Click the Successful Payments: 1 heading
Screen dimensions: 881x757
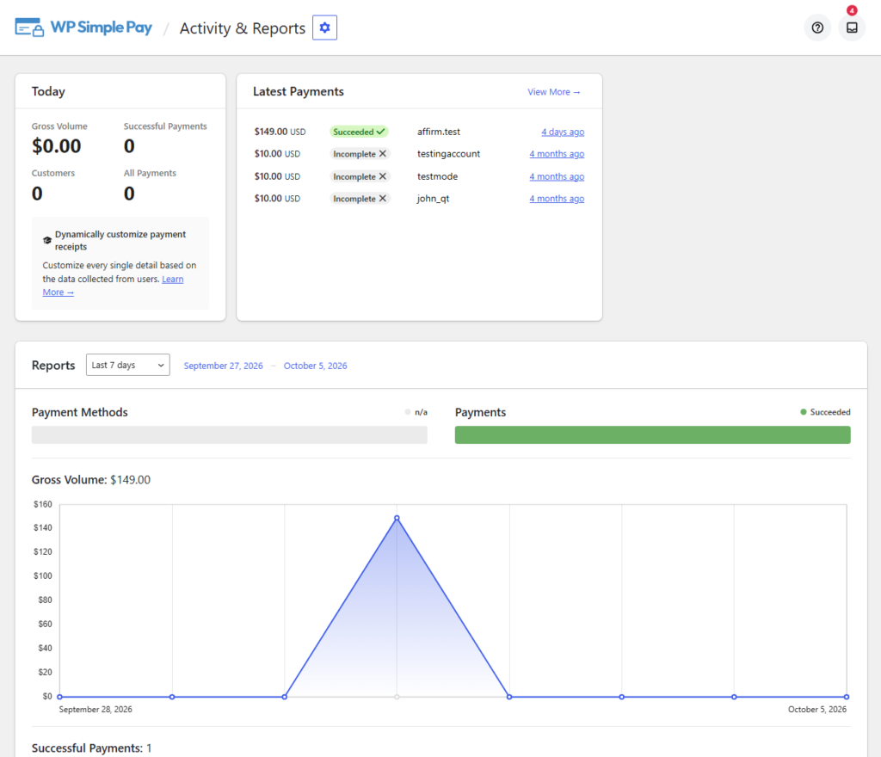(91, 748)
